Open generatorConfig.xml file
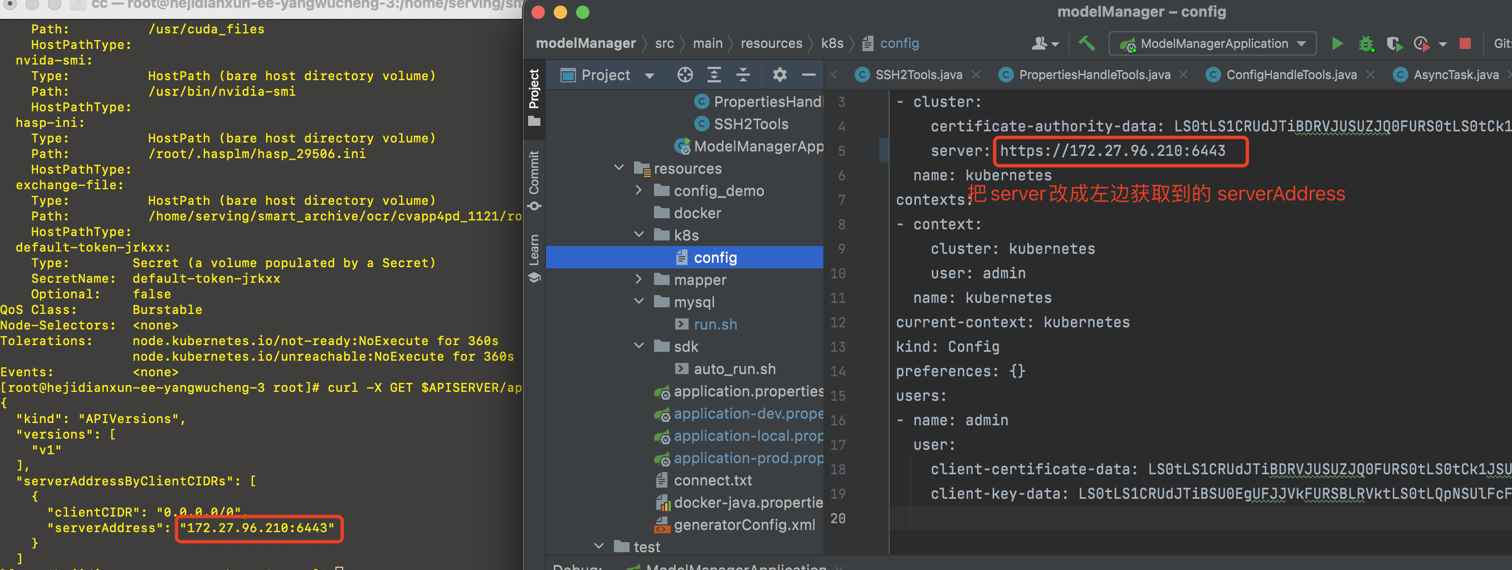The image size is (1512, 570). (x=735, y=525)
